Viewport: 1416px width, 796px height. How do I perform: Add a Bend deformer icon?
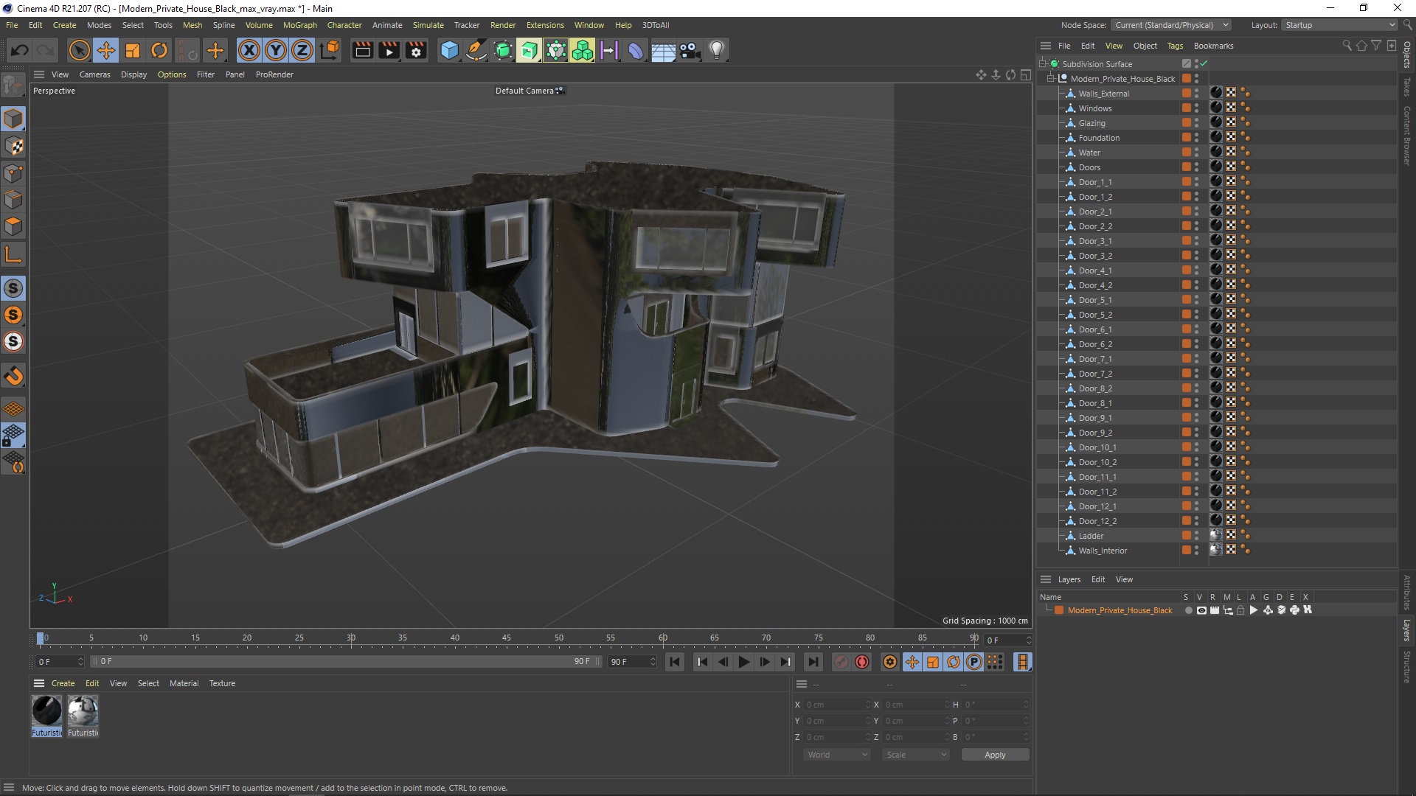(x=636, y=50)
